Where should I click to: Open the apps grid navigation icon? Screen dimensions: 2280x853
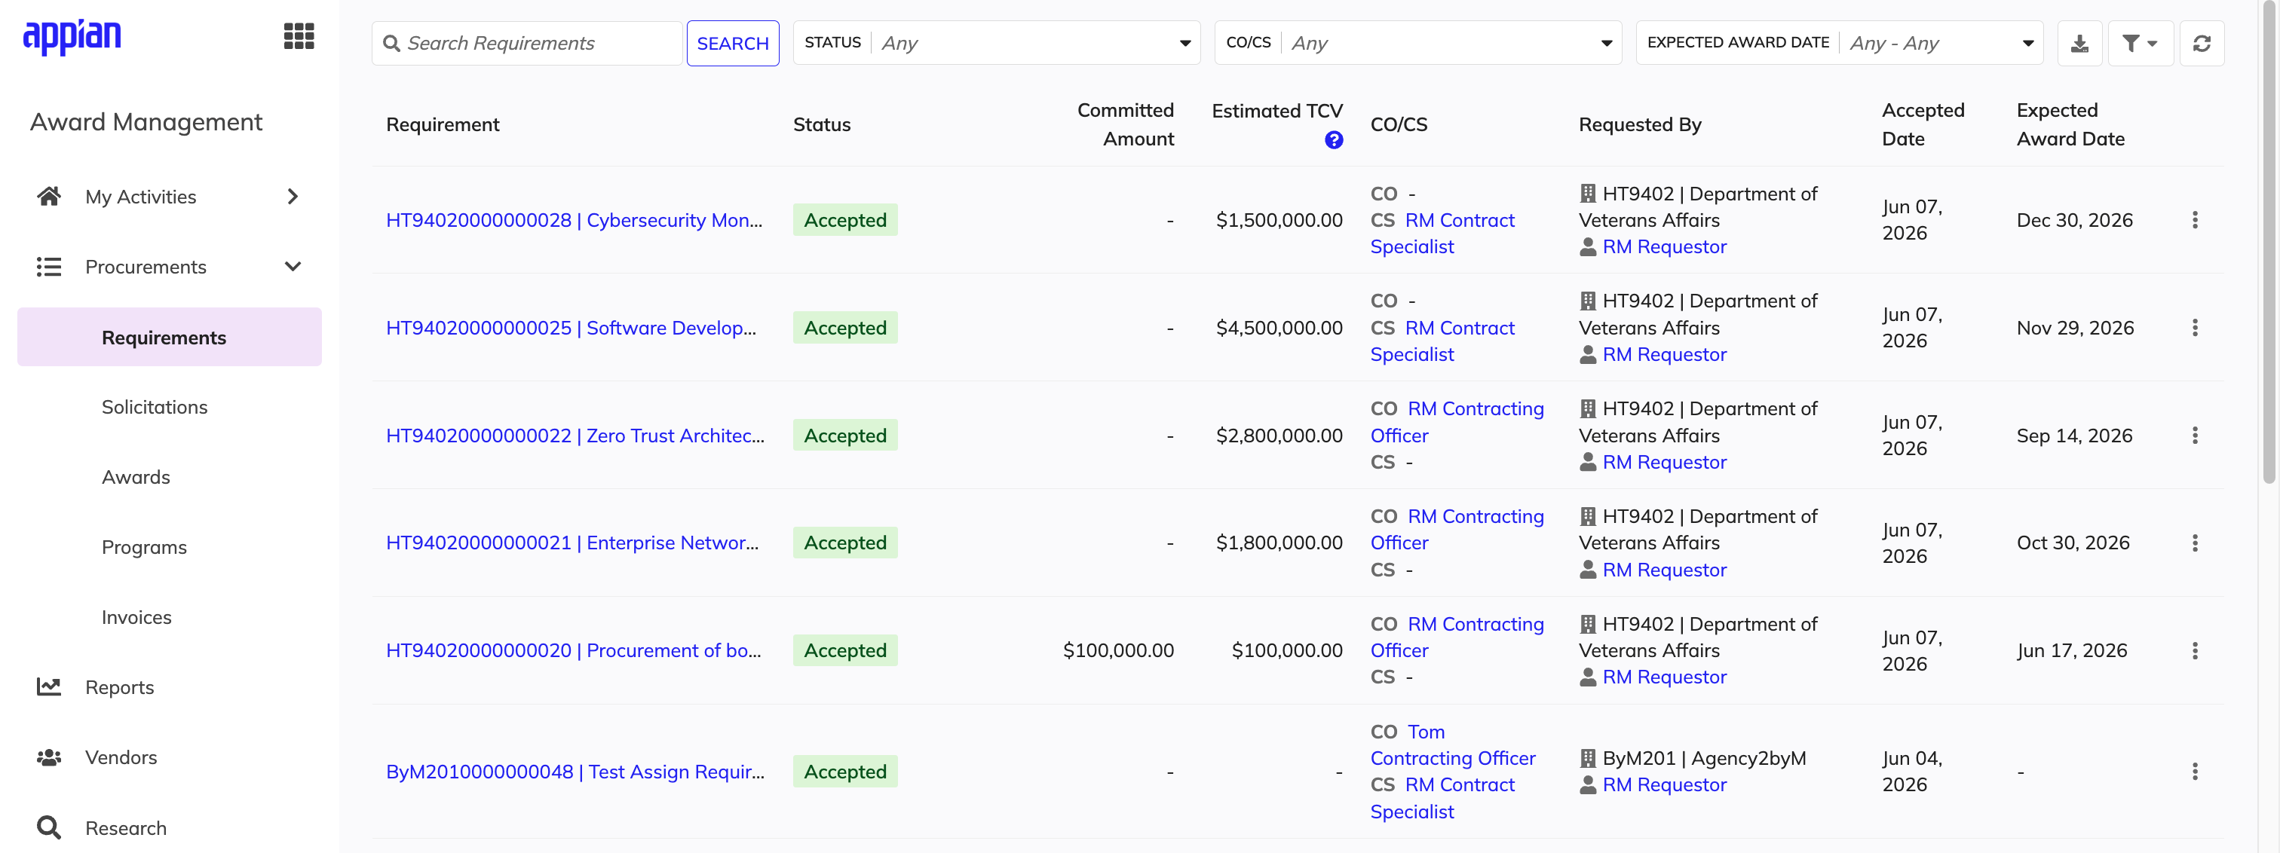click(x=299, y=36)
